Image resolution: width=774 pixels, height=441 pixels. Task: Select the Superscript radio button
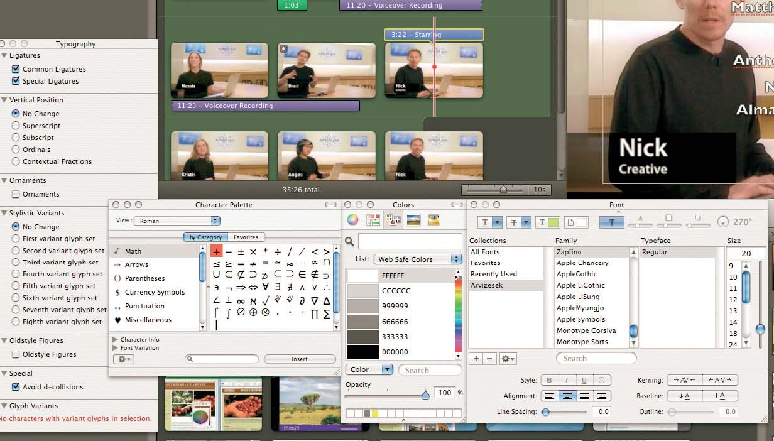[16, 126]
